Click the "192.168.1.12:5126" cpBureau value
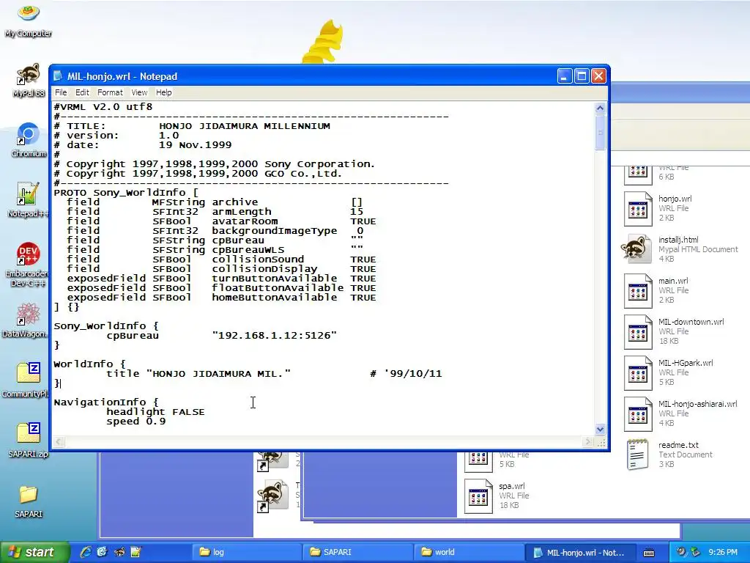 275,336
